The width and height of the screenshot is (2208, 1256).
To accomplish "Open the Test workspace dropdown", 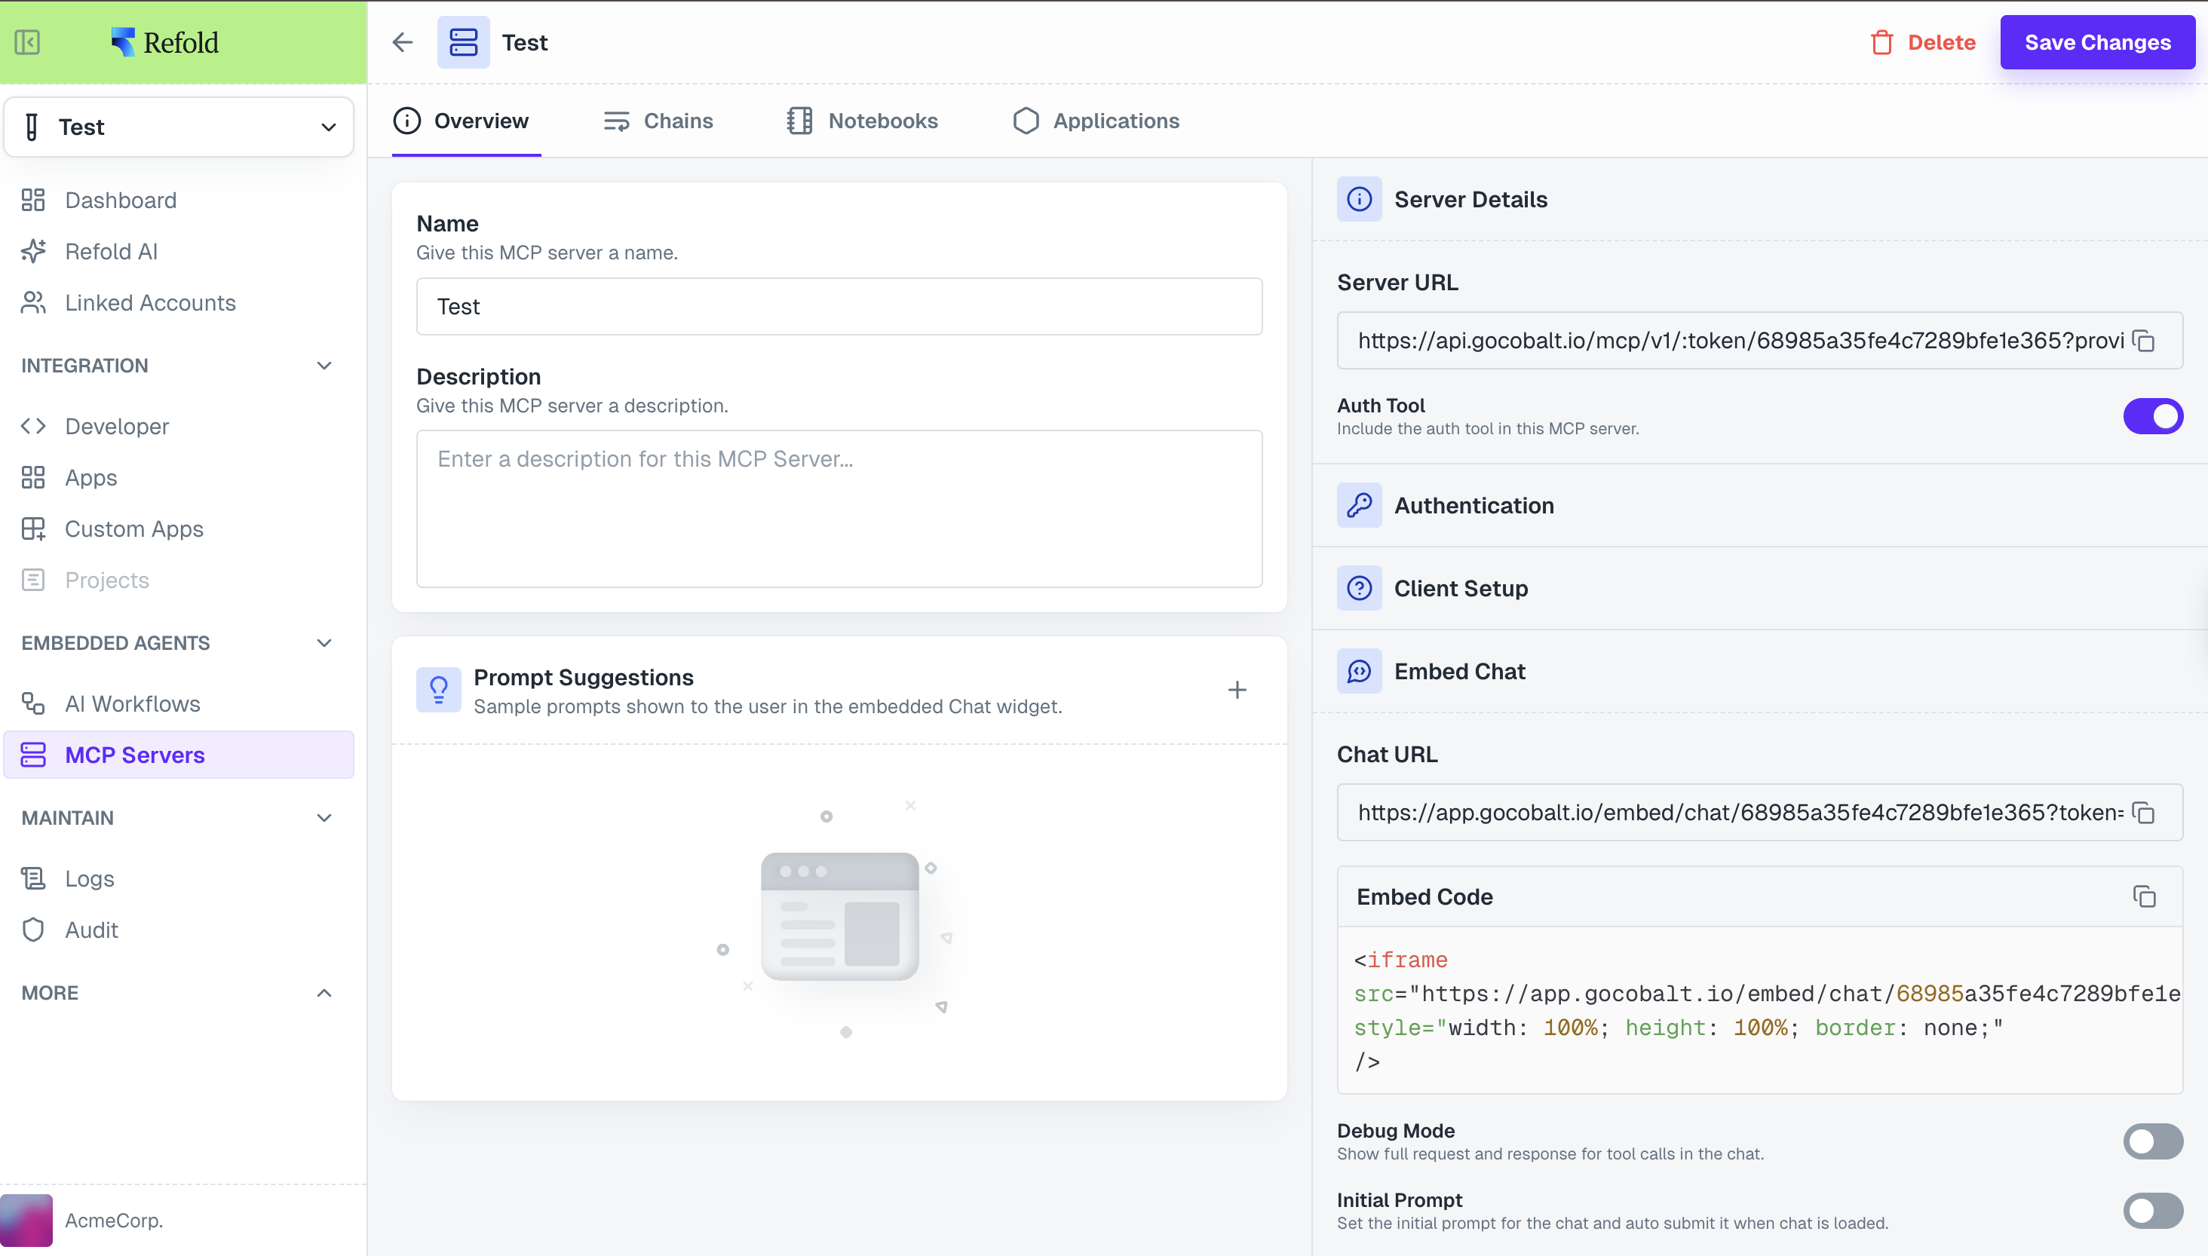I will point(179,127).
